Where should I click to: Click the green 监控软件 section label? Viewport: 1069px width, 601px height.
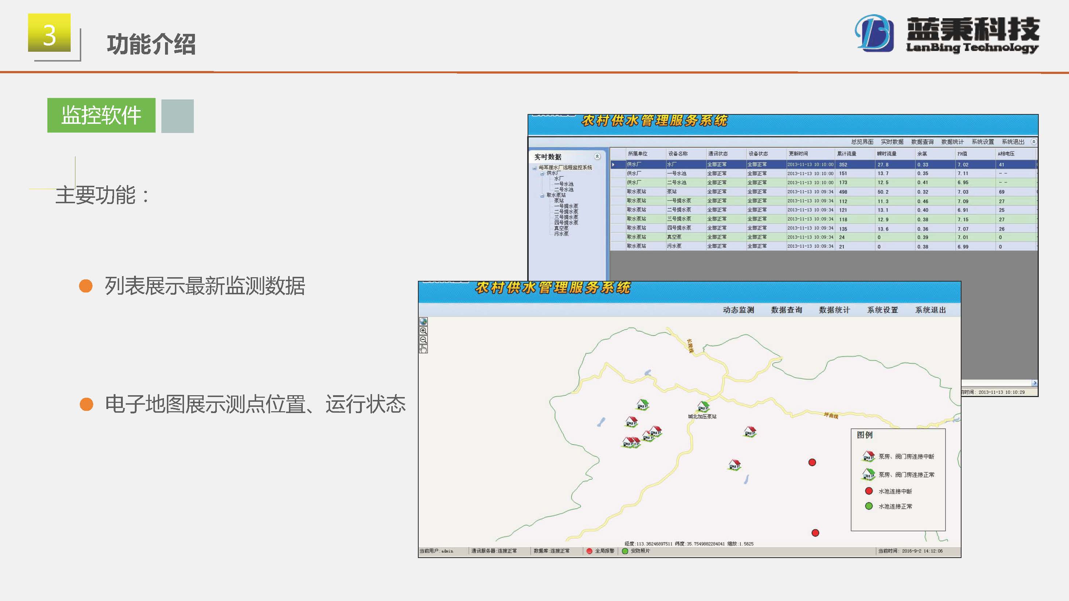101,115
